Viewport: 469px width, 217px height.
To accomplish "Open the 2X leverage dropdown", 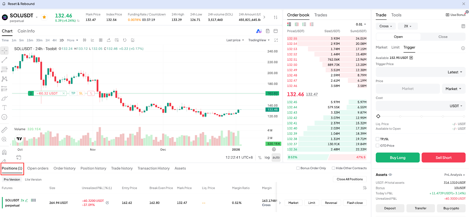I will click(x=408, y=26).
